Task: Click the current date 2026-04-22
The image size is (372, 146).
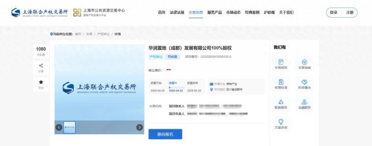Action: [x=176, y=91]
